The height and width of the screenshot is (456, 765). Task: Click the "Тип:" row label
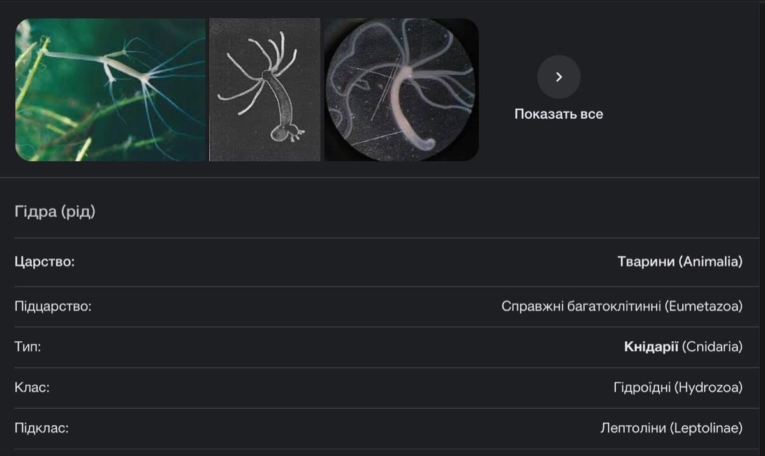coord(27,347)
